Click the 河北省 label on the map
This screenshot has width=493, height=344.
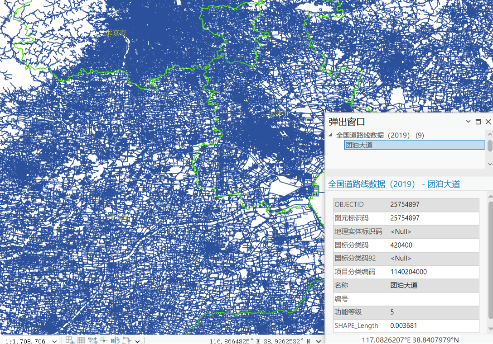click(118, 216)
